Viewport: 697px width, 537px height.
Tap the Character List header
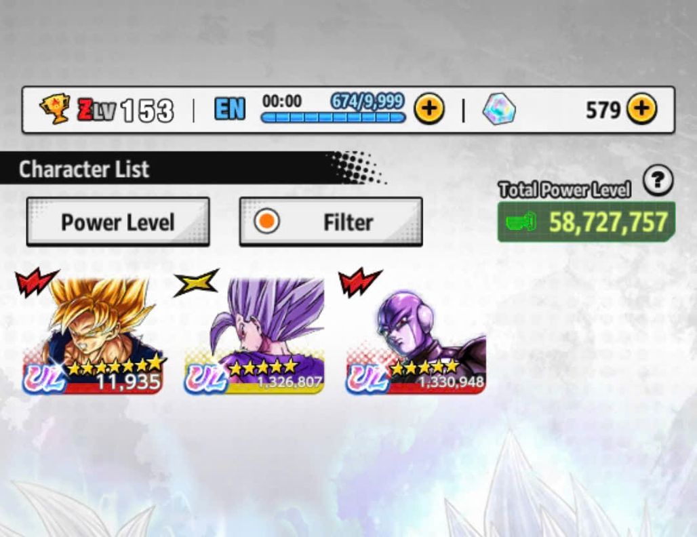(x=83, y=169)
